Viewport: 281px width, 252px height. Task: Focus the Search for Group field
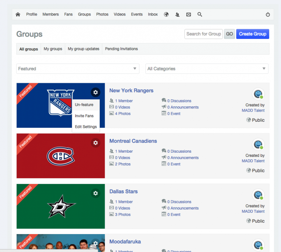pyautogui.click(x=204, y=34)
